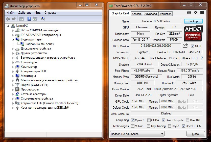Screen dimensions: 211x142
Task: Click the Клавиатуры keyboard icon
Action: [17, 62]
